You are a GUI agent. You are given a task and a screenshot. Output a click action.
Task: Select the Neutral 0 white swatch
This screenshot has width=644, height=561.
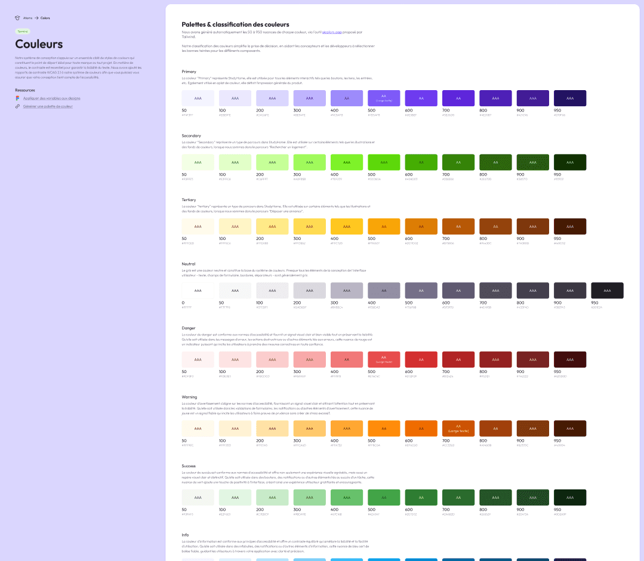click(x=198, y=289)
